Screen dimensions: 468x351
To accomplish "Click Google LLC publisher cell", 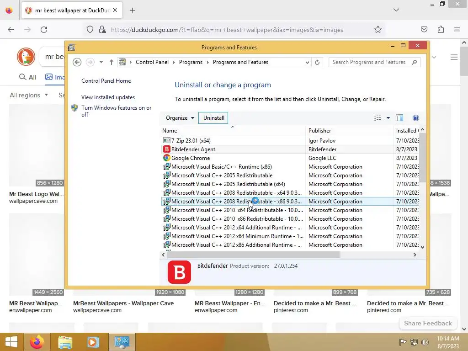I will tap(322, 158).
